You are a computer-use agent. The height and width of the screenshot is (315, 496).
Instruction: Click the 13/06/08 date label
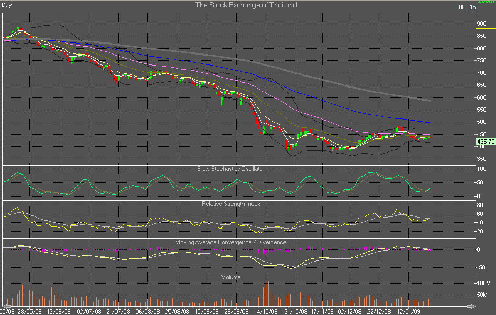[x=59, y=311]
